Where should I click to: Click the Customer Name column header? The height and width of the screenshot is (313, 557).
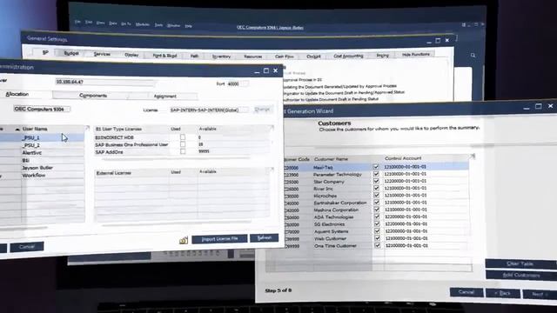coord(331,159)
